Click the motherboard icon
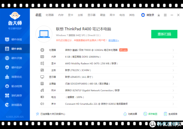183x129 pixels. [x=42, y=70]
